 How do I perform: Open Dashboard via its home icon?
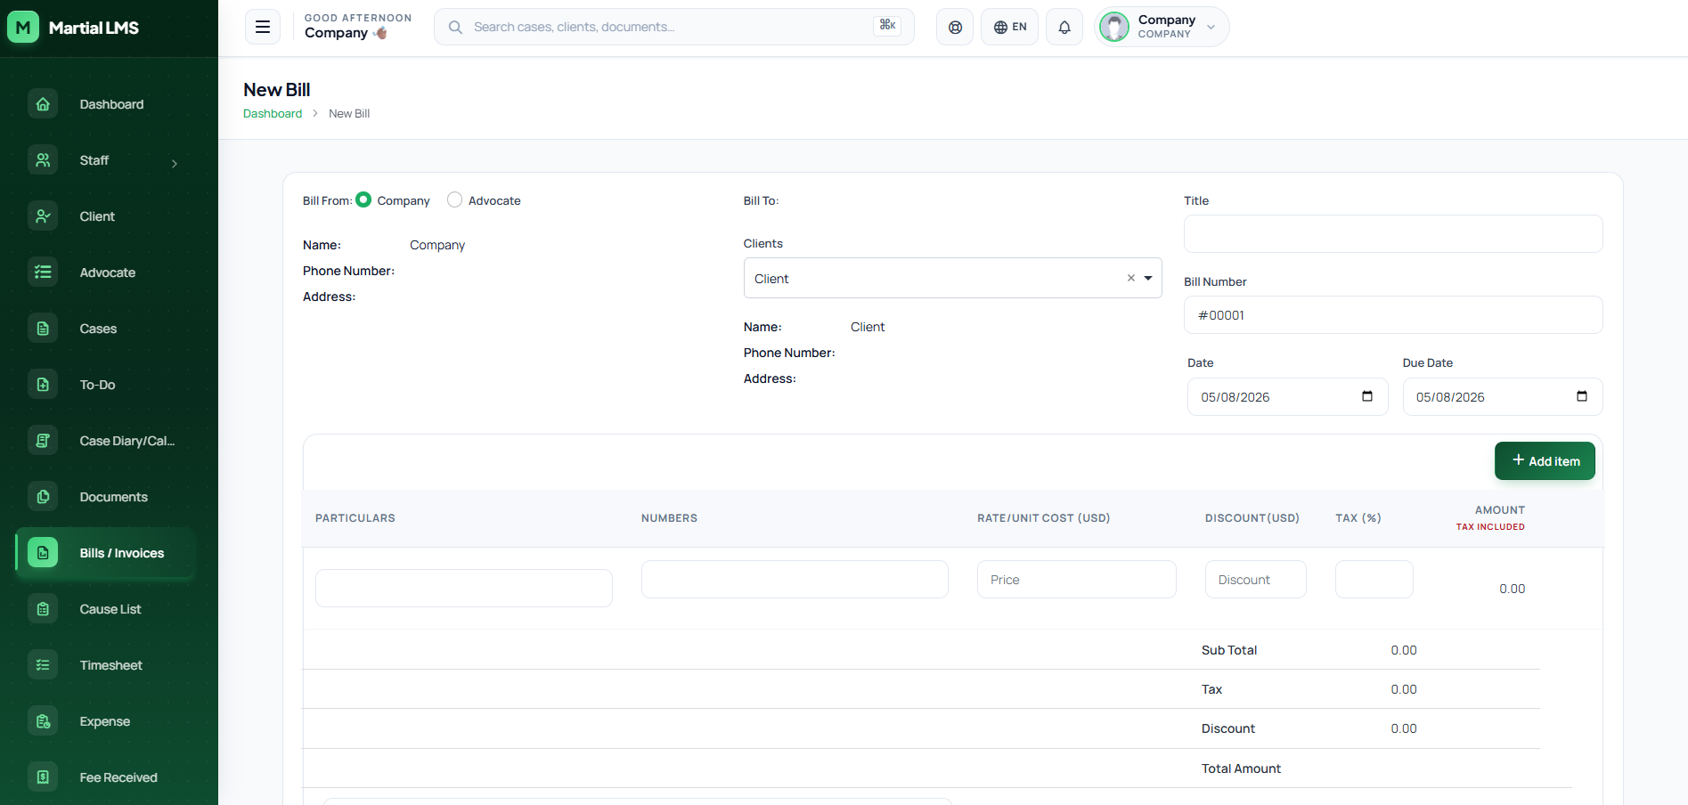[x=43, y=104]
